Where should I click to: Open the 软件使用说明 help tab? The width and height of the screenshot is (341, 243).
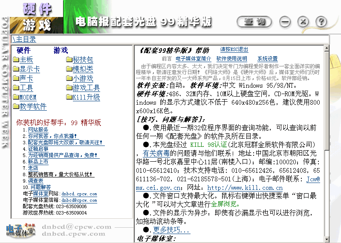coord(231,59)
